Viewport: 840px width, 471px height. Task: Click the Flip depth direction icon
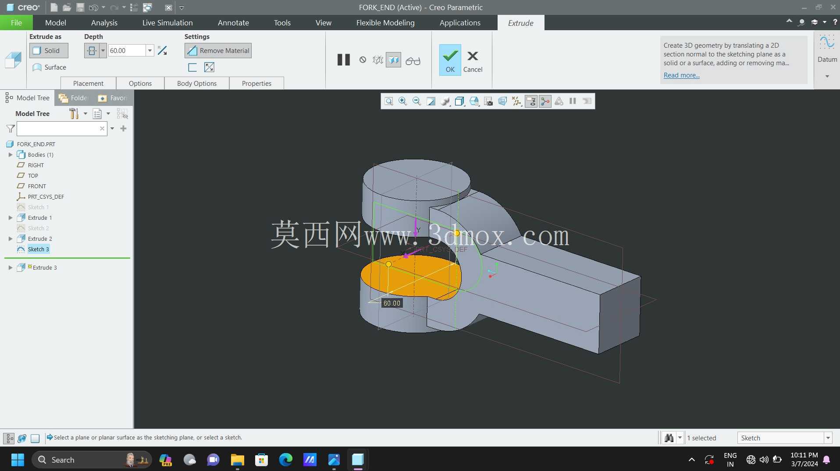pos(162,51)
